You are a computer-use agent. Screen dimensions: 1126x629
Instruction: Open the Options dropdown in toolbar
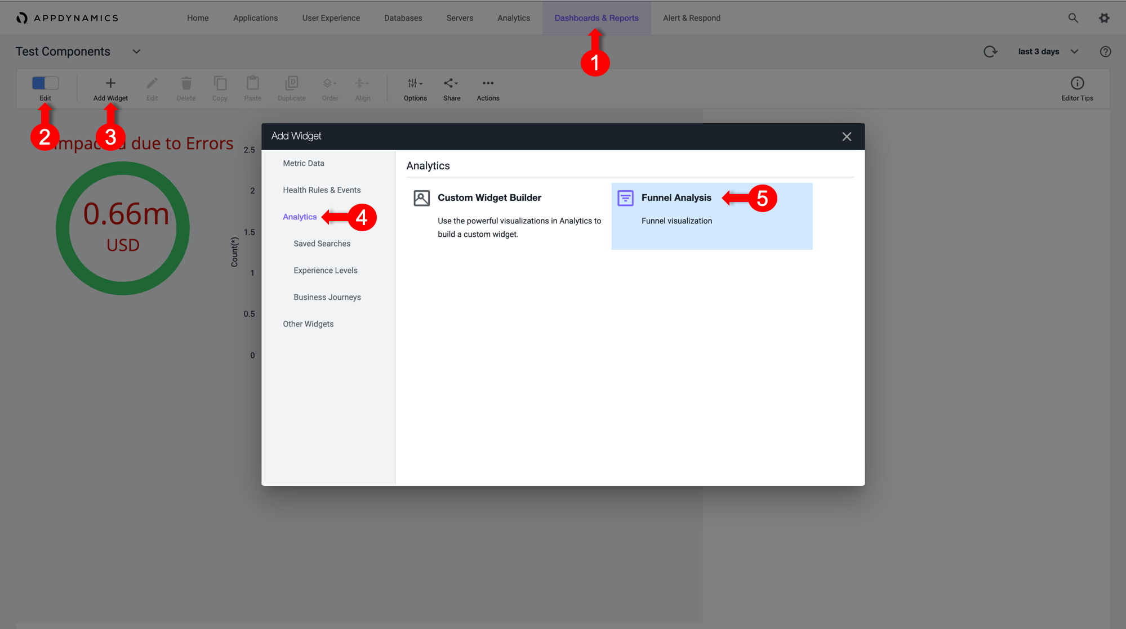(415, 89)
